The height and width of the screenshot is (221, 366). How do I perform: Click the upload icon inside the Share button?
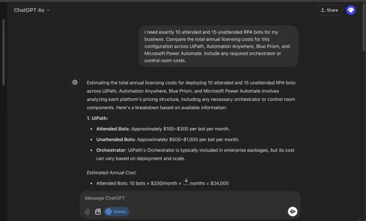322,10
